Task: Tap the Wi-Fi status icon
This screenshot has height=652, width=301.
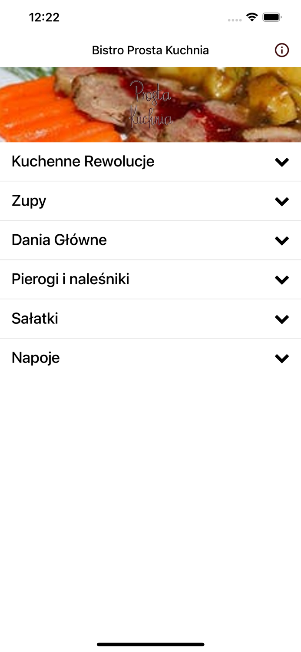Action: coord(251,17)
